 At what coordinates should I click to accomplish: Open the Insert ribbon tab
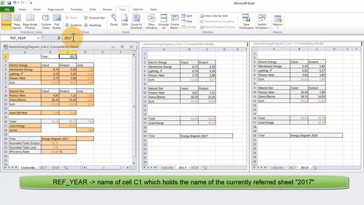[37, 9]
